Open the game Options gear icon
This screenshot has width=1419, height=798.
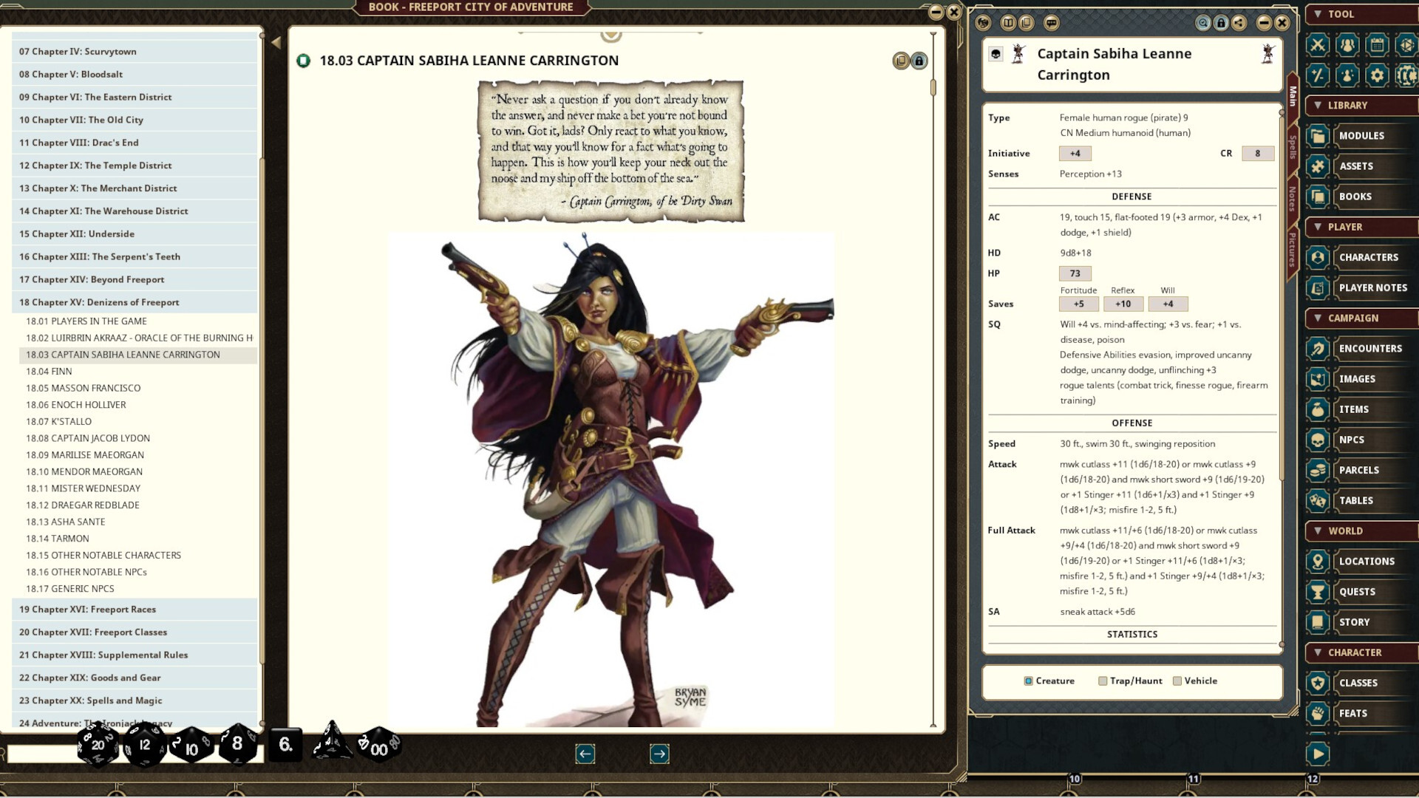pyautogui.click(x=1377, y=75)
